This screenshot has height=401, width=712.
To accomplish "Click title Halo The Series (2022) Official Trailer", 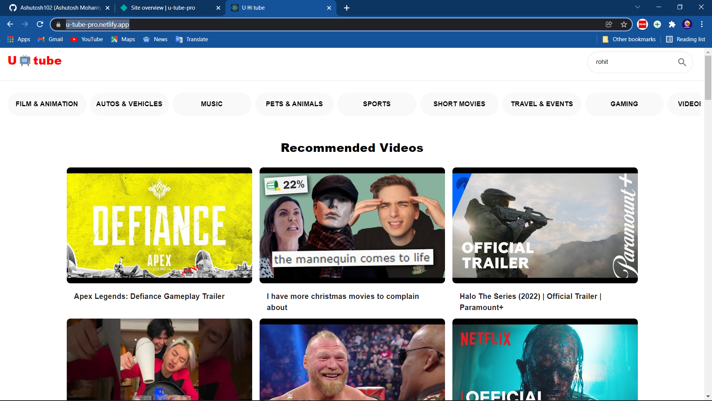I will (x=531, y=302).
